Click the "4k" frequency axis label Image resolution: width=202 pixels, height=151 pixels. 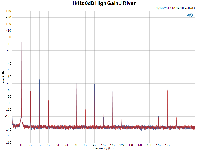49,145
